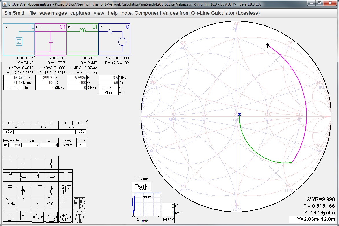The width and height of the screenshot is (339, 226).
Task: Open the lin type selector
Action: 5,145
